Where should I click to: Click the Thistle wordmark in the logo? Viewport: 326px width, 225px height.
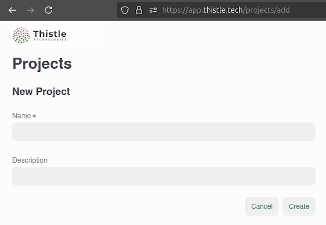[50, 33]
